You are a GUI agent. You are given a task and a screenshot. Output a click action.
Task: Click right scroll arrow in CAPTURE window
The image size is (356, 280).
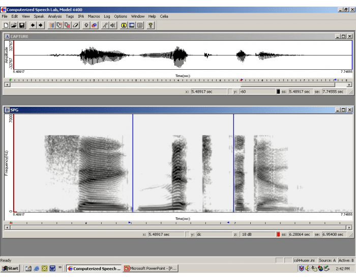(349, 85)
